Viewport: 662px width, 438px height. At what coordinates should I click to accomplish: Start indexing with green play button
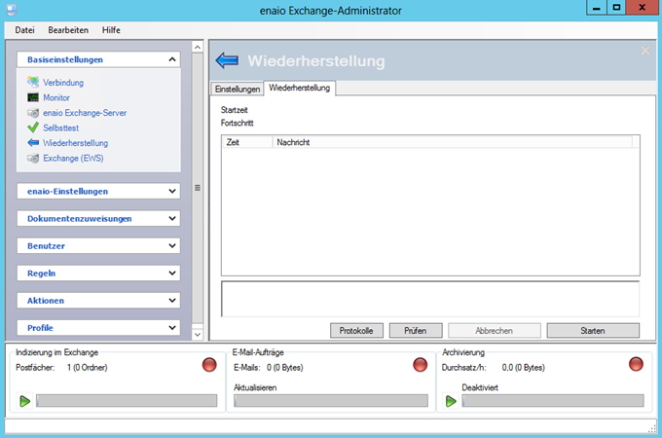(x=24, y=401)
